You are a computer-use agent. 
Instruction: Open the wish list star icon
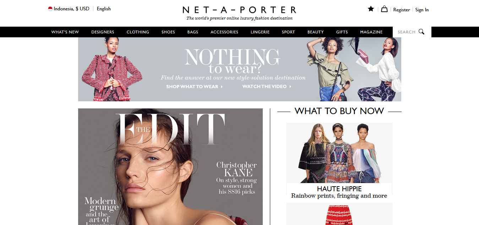coord(371,9)
